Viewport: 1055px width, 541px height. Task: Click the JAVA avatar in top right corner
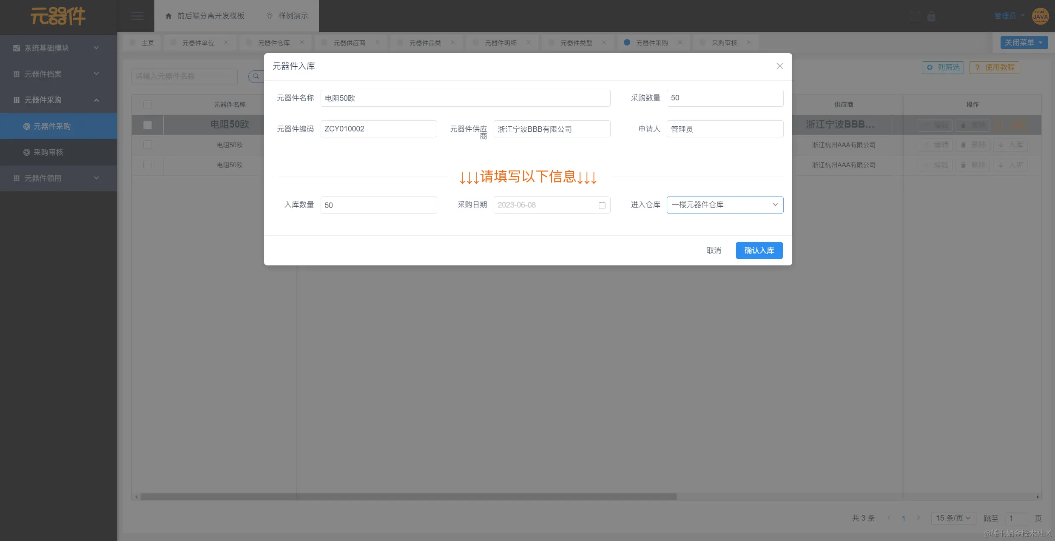point(1041,16)
